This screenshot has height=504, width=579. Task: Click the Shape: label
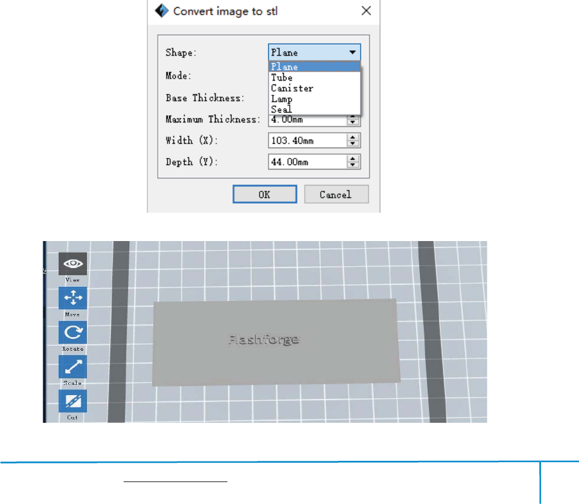click(x=181, y=53)
